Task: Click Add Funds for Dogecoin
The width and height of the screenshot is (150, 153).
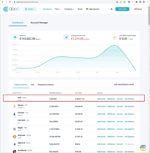Action: [x=101, y=136]
